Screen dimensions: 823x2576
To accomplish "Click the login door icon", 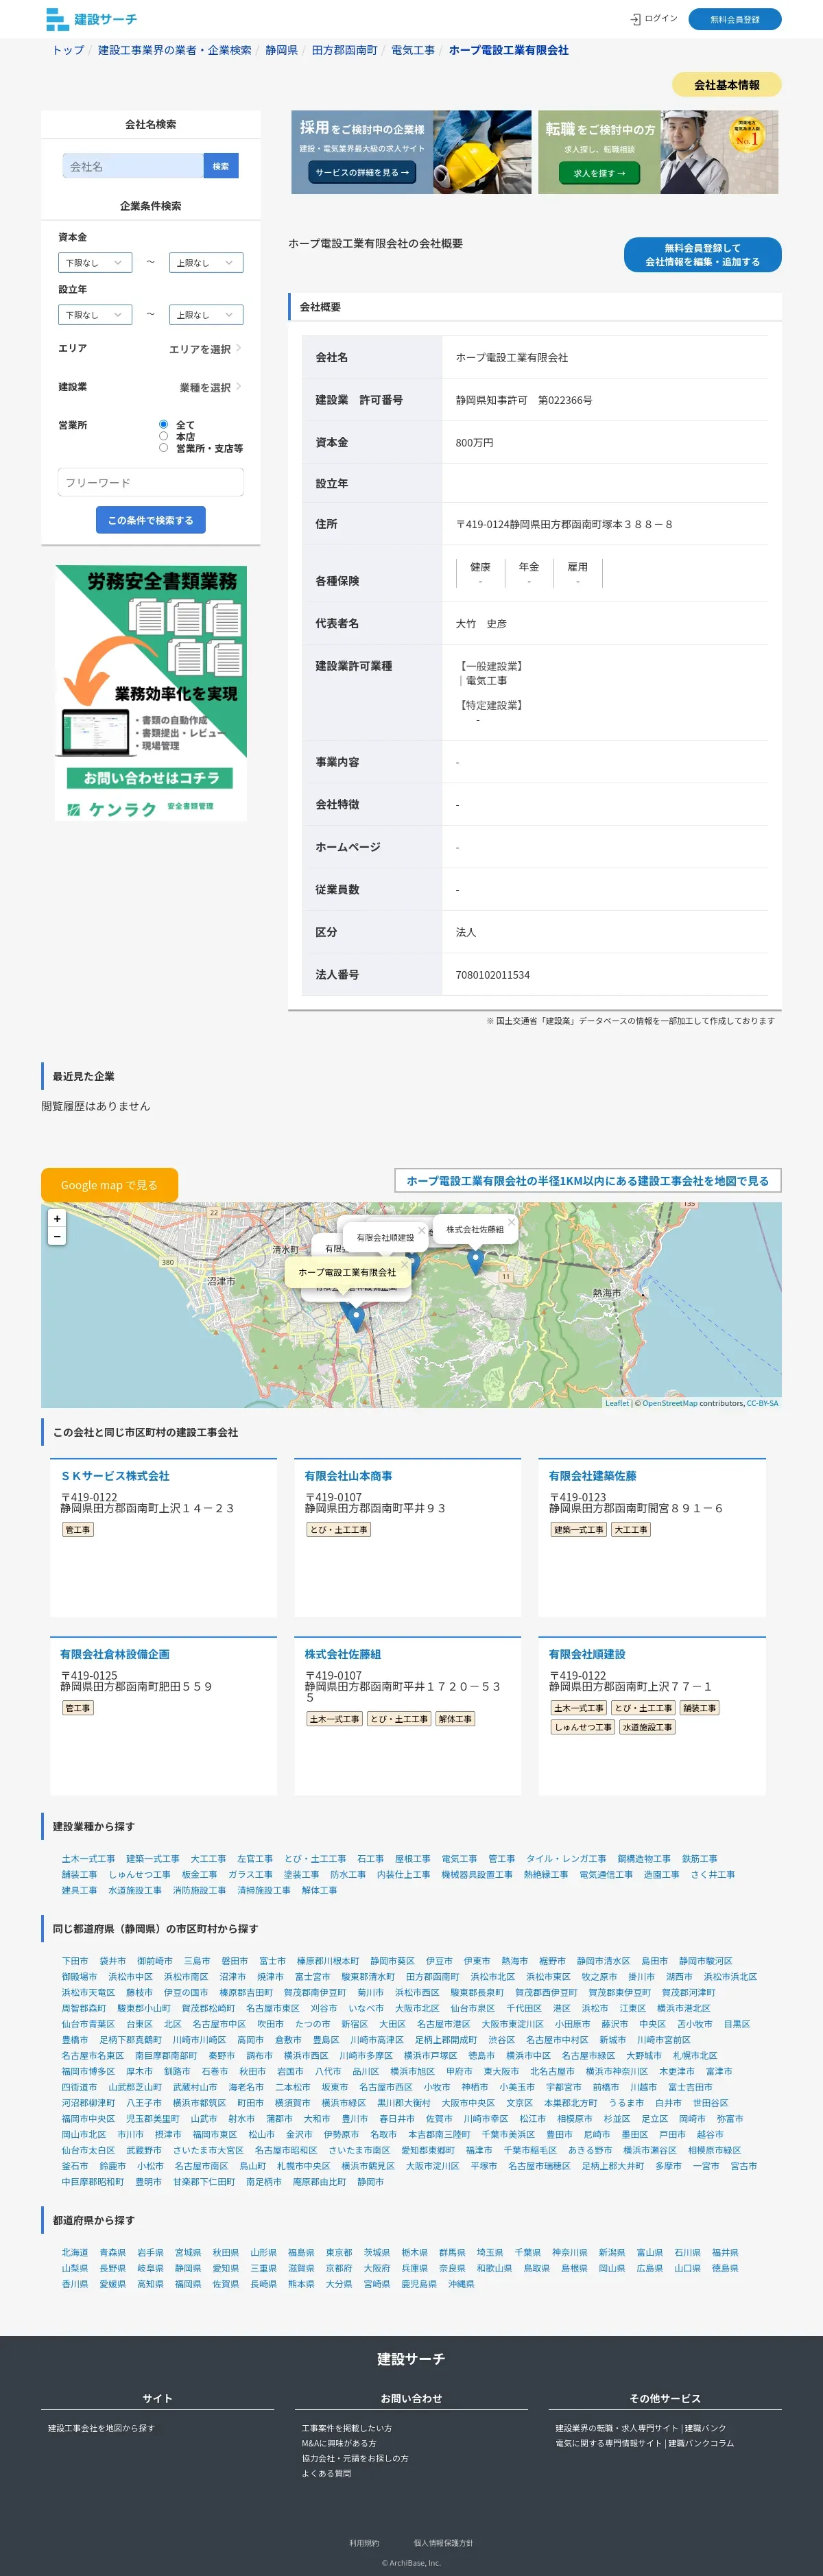I will click(635, 19).
